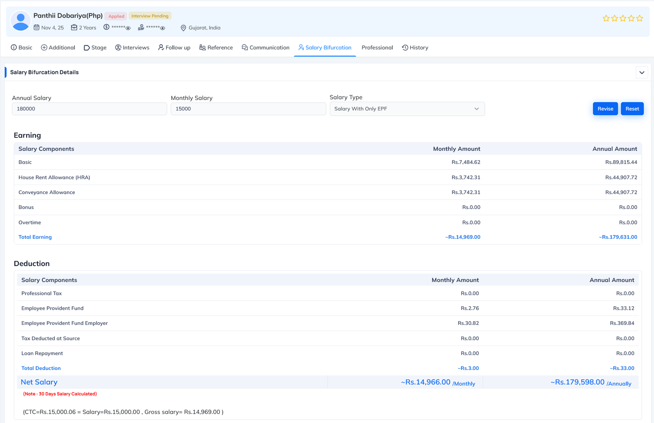Give the candidate a three star rating
Image resolution: width=654 pixels, height=423 pixels.
point(623,18)
